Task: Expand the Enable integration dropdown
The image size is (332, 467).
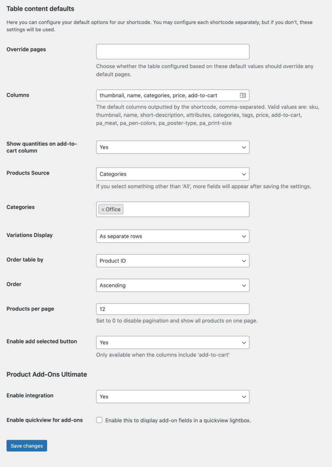Action: click(x=173, y=397)
